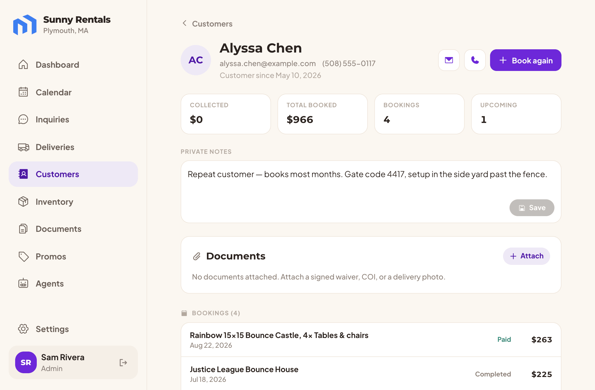Open the Dashboard menu item

(x=73, y=65)
